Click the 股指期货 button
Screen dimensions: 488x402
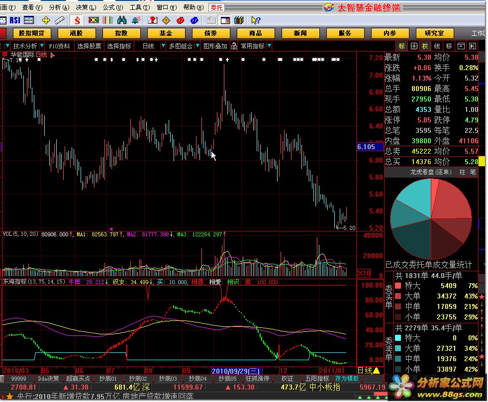[x=32, y=33]
